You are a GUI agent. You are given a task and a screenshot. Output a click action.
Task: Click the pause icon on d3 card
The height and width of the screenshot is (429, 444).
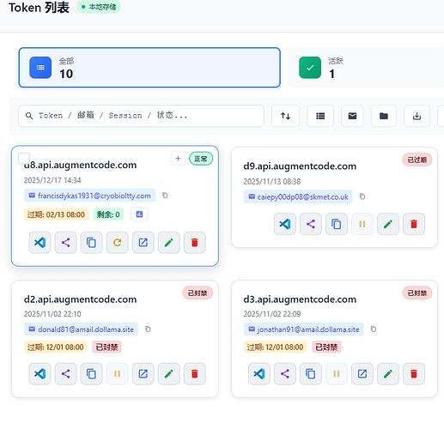(337, 373)
